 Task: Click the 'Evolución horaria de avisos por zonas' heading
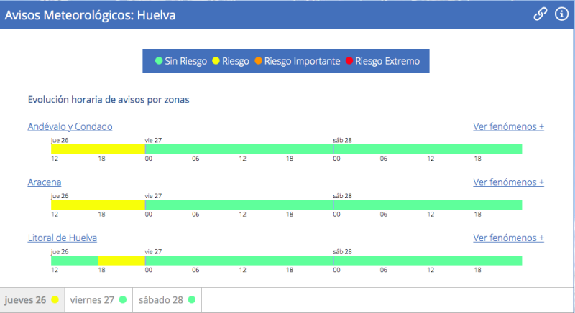click(109, 100)
